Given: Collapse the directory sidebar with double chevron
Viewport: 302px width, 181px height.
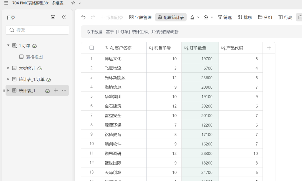Looking at the screenshot, I should [64, 17].
